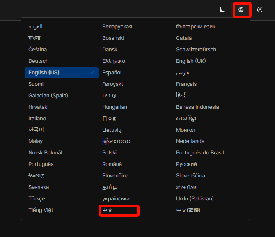
Task: Open the globe language selector
Action: 241,9
